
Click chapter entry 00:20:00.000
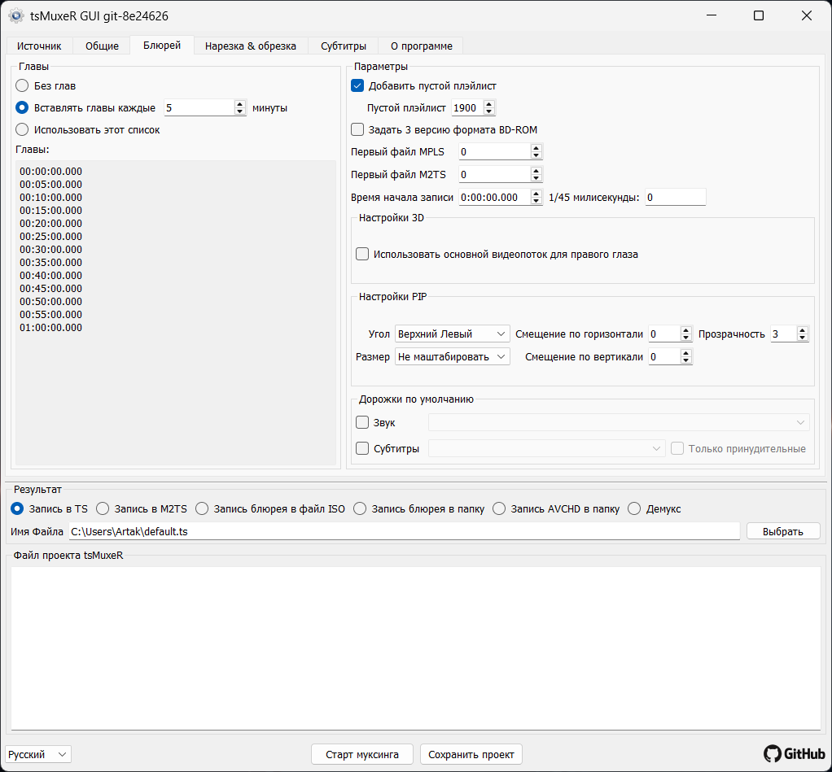click(x=51, y=223)
